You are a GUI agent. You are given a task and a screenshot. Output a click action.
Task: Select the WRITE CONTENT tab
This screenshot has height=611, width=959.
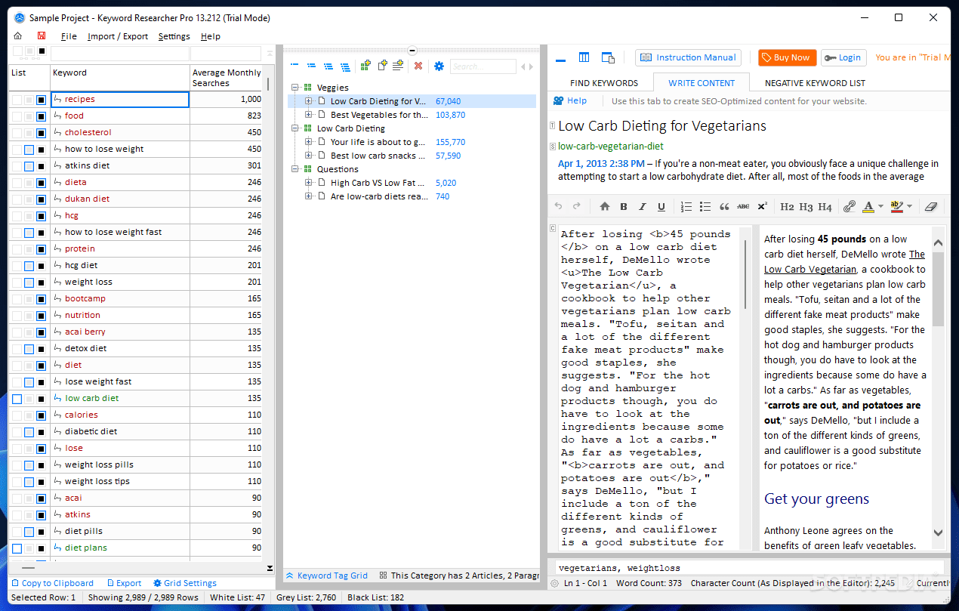[x=702, y=83]
